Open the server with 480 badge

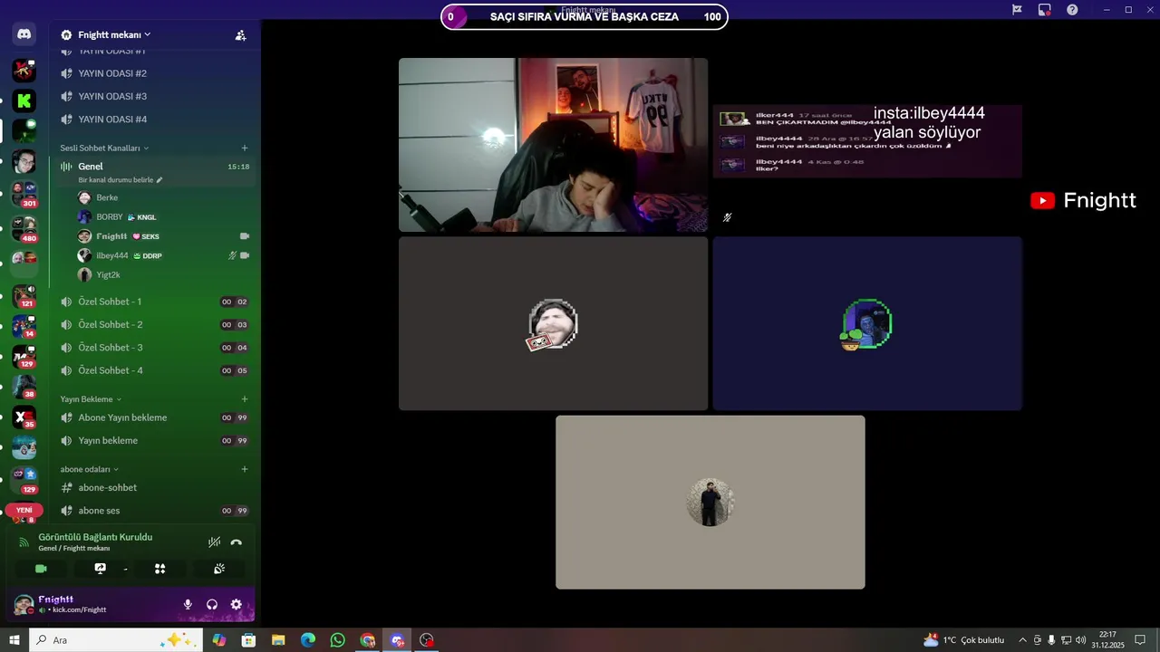click(24, 227)
